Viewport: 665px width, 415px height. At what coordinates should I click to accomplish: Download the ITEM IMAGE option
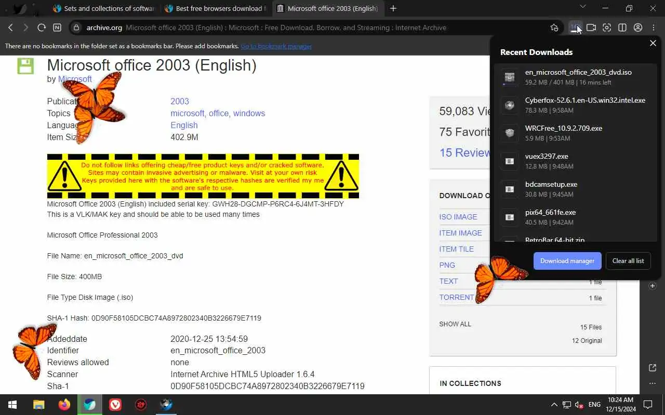tap(460, 233)
